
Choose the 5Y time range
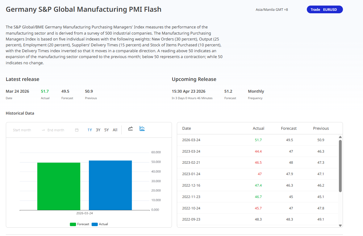[x=106, y=130]
